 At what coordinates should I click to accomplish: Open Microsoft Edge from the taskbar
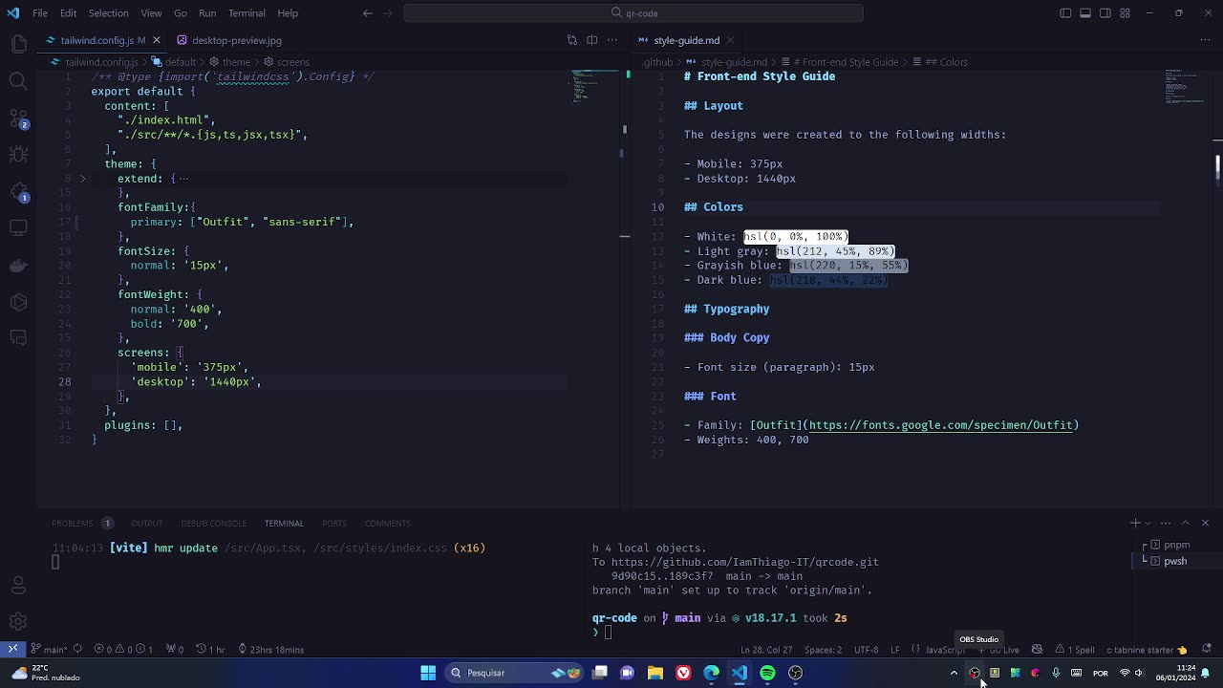(x=711, y=673)
